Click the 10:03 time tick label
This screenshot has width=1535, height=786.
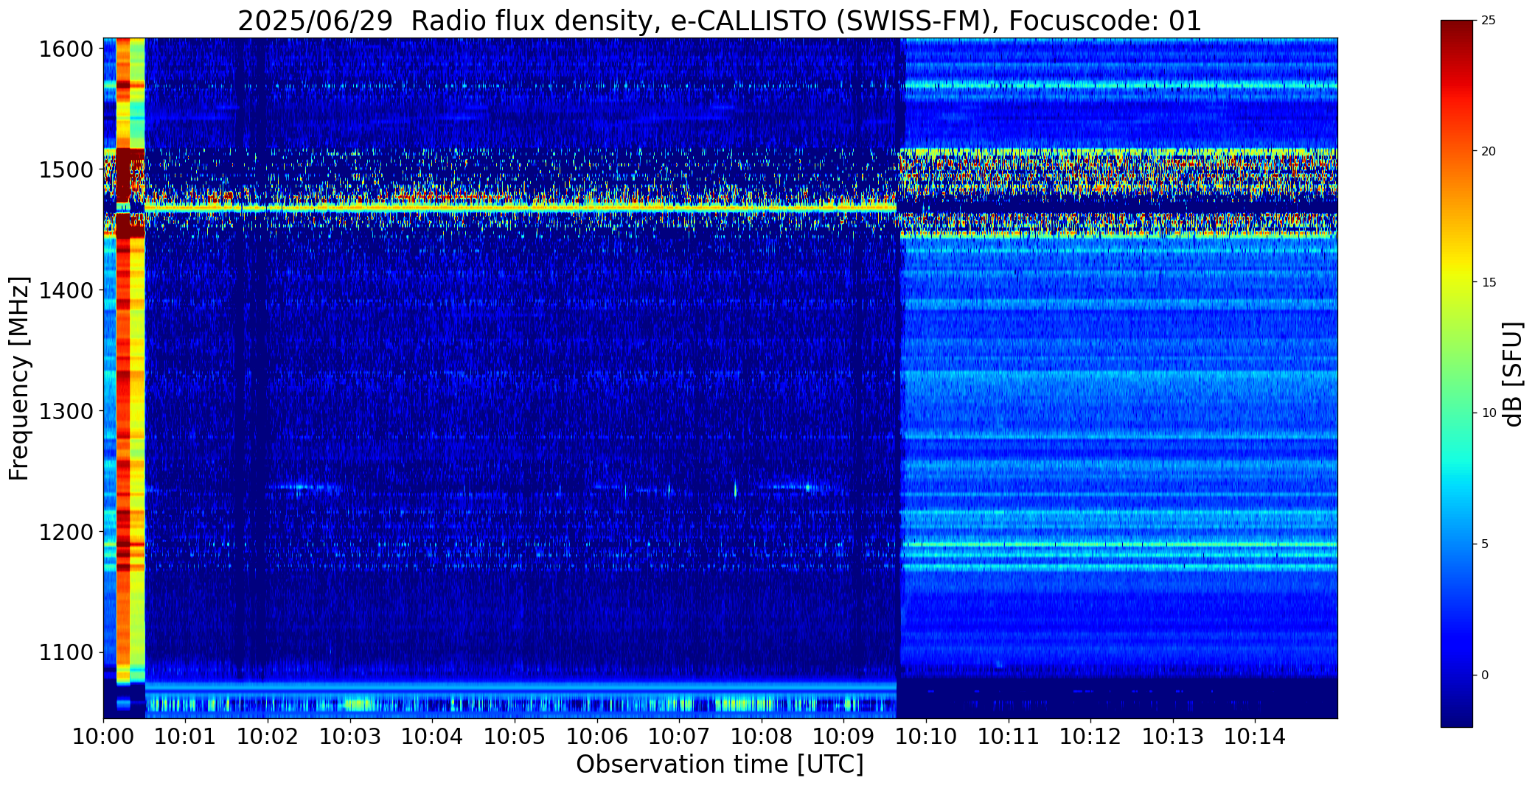350,737
